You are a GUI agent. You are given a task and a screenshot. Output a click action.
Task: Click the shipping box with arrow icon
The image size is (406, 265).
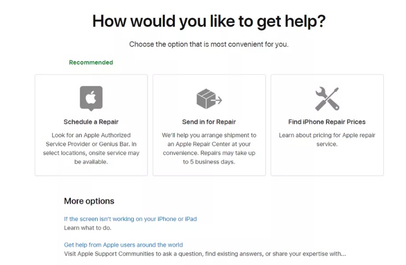point(209,99)
